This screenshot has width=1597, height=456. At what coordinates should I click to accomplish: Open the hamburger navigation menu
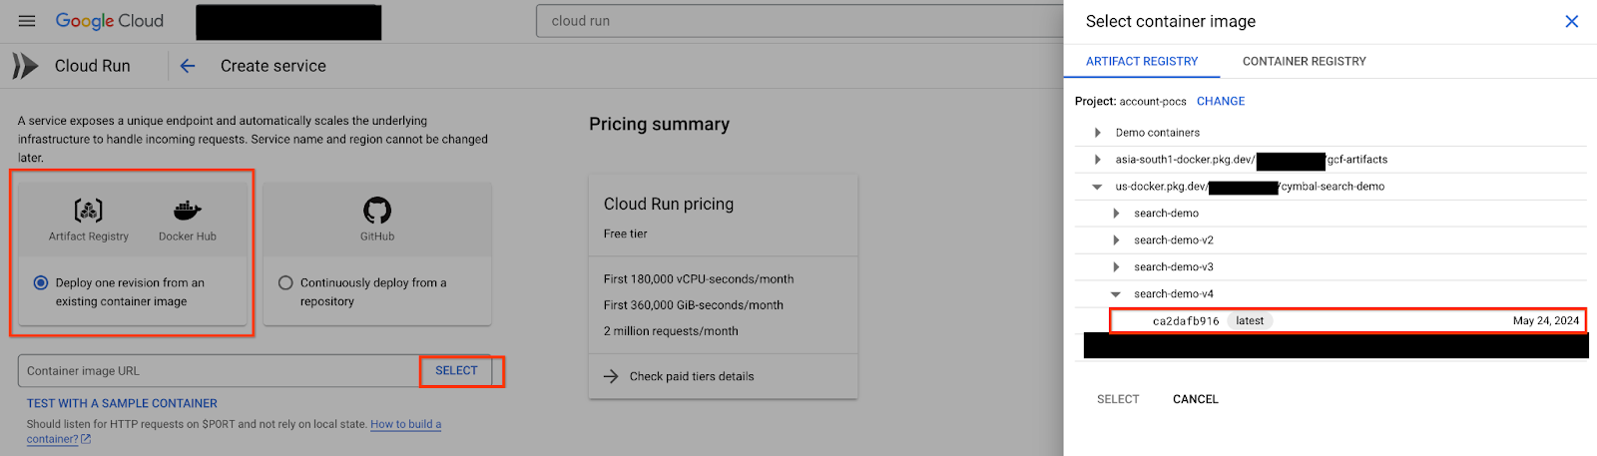click(x=27, y=21)
